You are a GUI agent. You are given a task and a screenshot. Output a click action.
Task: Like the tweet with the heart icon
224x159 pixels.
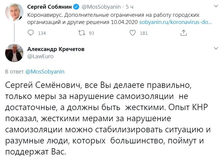click(x=132, y=33)
